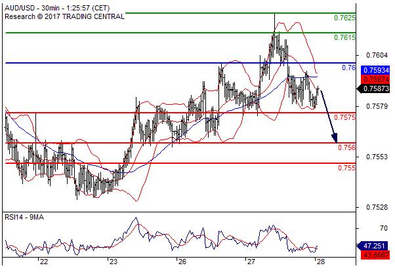Click the black 0.75873 current price marker
The height and width of the screenshot is (272, 395).
373,88
